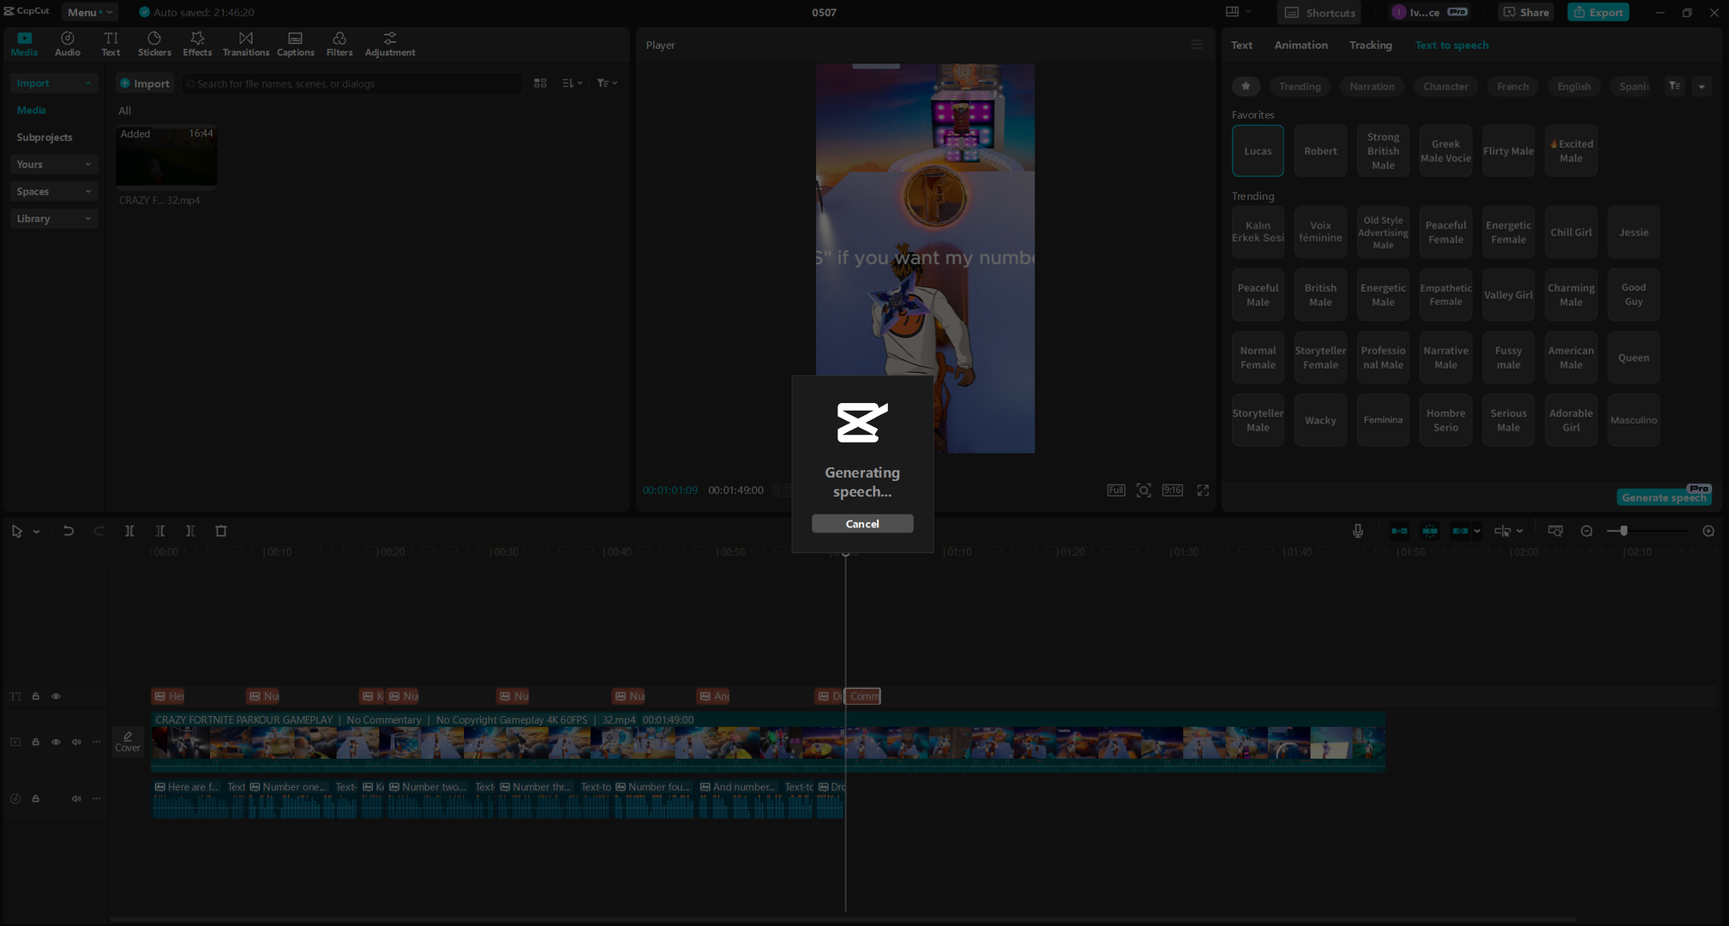The height and width of the screenshot is (926, 1729).
Task: Mute the video track audio
Action: pos(76,742)
